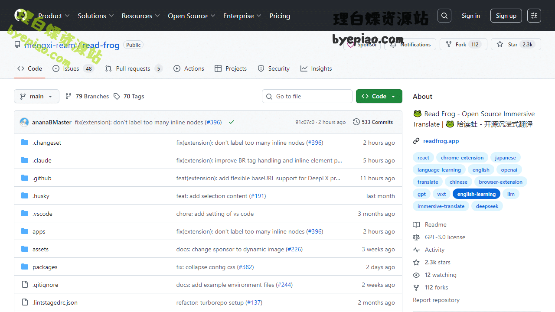Expand the Enterprise menu
The width and height of the screenshot is (555, 312).
(x=242, y=16)
